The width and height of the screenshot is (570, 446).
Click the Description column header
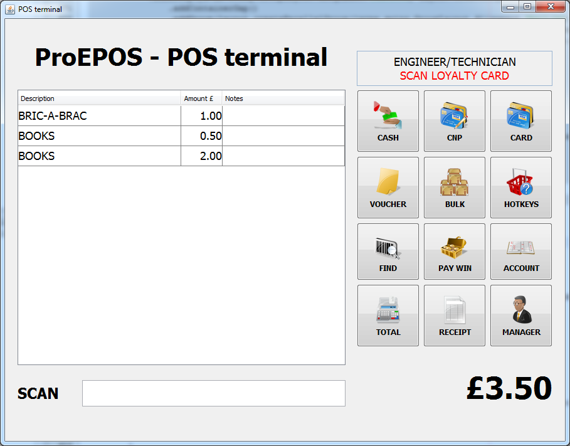click(99, 98)
